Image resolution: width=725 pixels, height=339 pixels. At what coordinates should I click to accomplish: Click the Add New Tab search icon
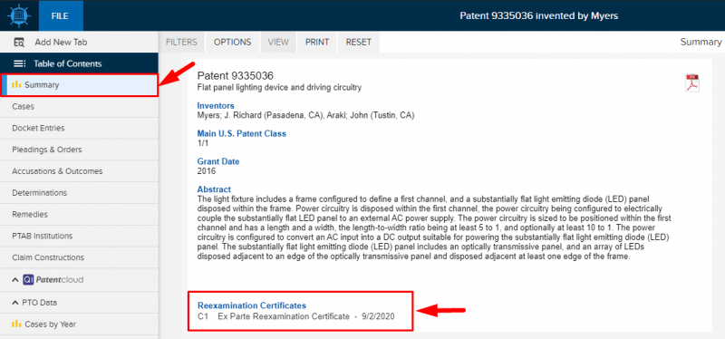pyautogui.click(x=19, y=42)
